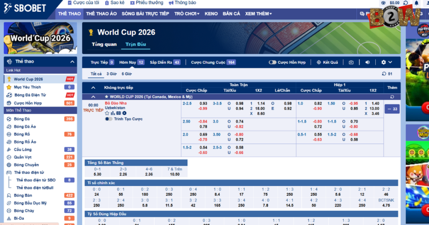Open Cược Chung Cuộc outright bets
429x225 pixels.
point(213,62)
